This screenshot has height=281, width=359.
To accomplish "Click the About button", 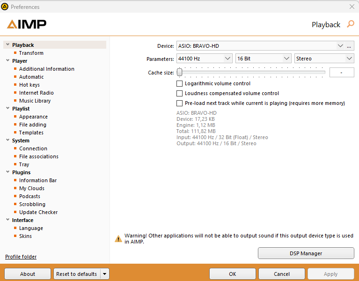I will point(28,274).
